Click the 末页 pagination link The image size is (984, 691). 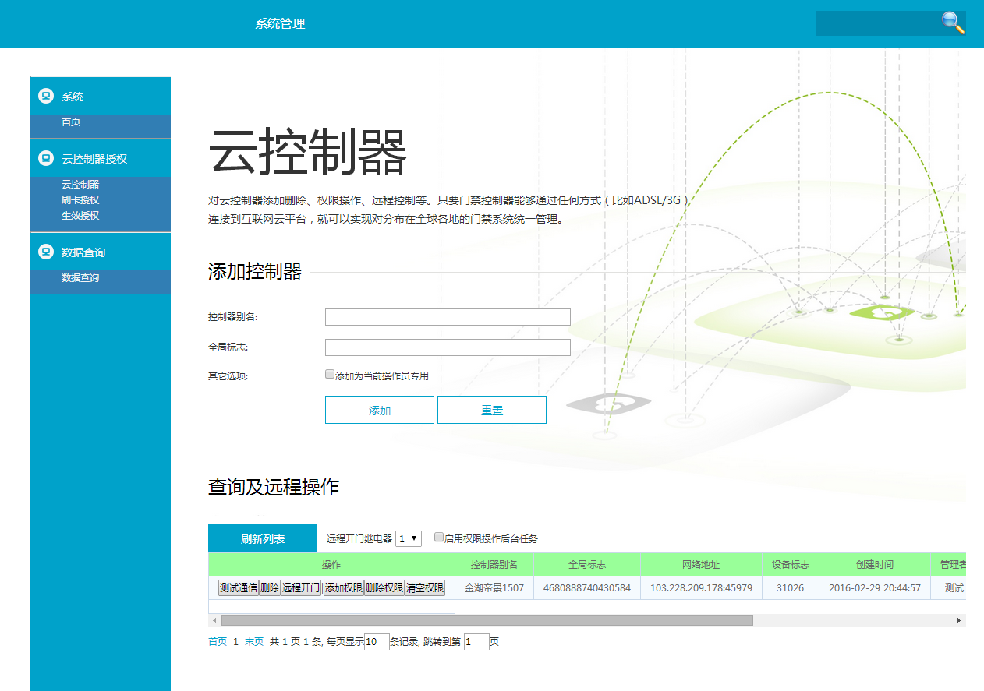(254, 642)
